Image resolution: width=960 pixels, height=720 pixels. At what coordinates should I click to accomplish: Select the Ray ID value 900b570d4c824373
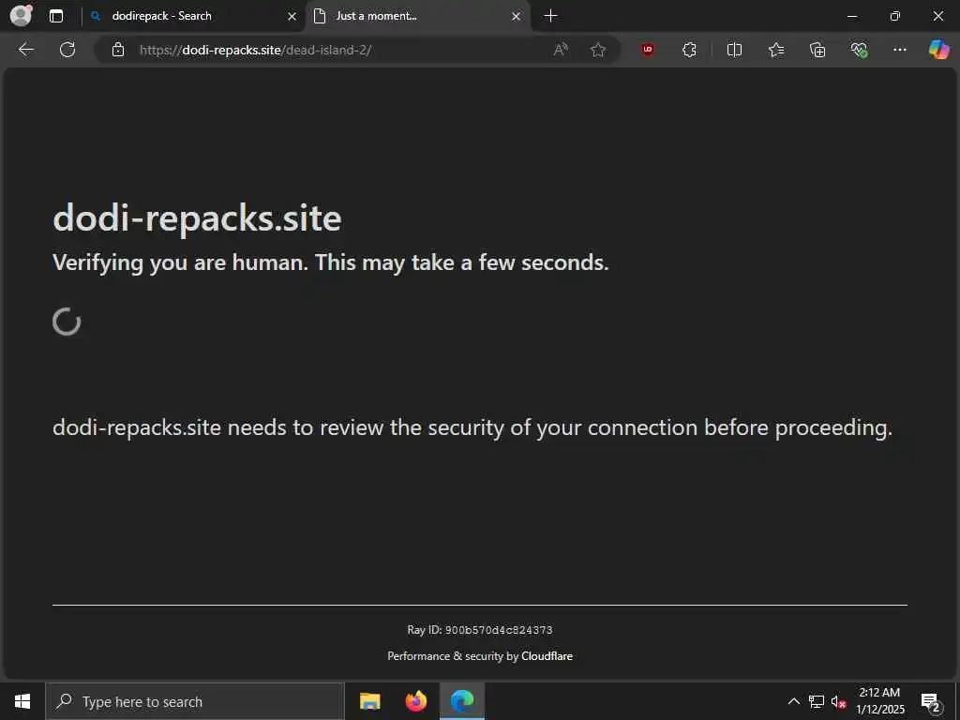click(499, 630)
